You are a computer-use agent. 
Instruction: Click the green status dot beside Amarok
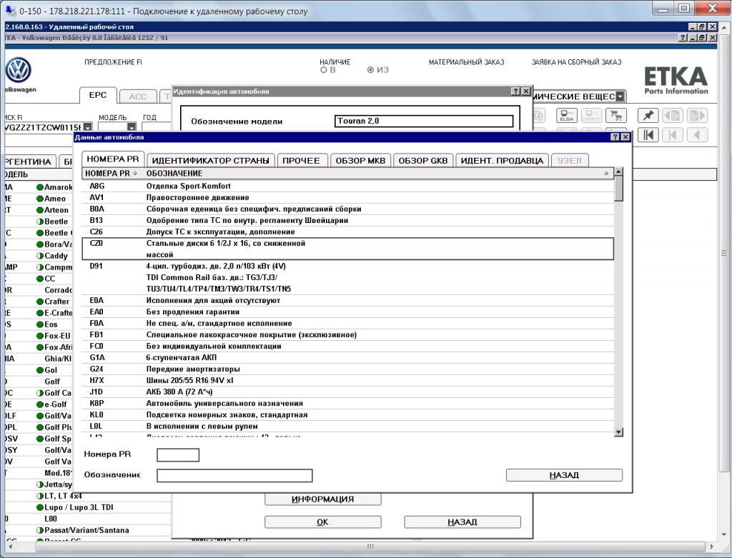click(40, 187)
